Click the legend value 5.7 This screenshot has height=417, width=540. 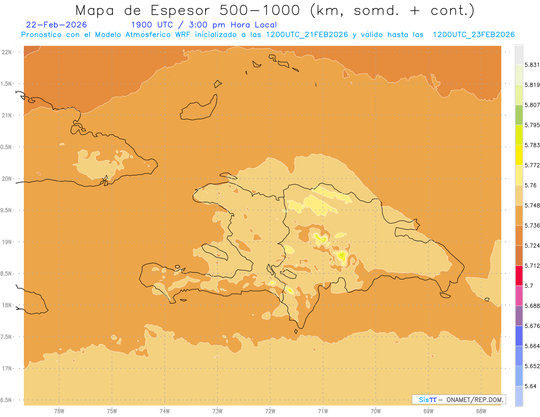(x=529, y=286)
